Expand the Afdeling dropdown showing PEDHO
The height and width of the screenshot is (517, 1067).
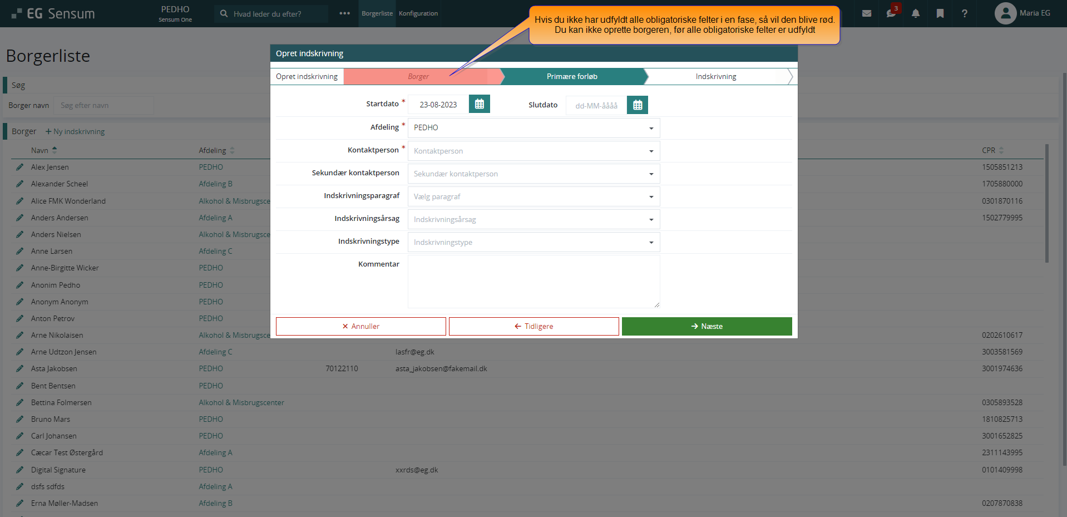(x=533, y=128)
